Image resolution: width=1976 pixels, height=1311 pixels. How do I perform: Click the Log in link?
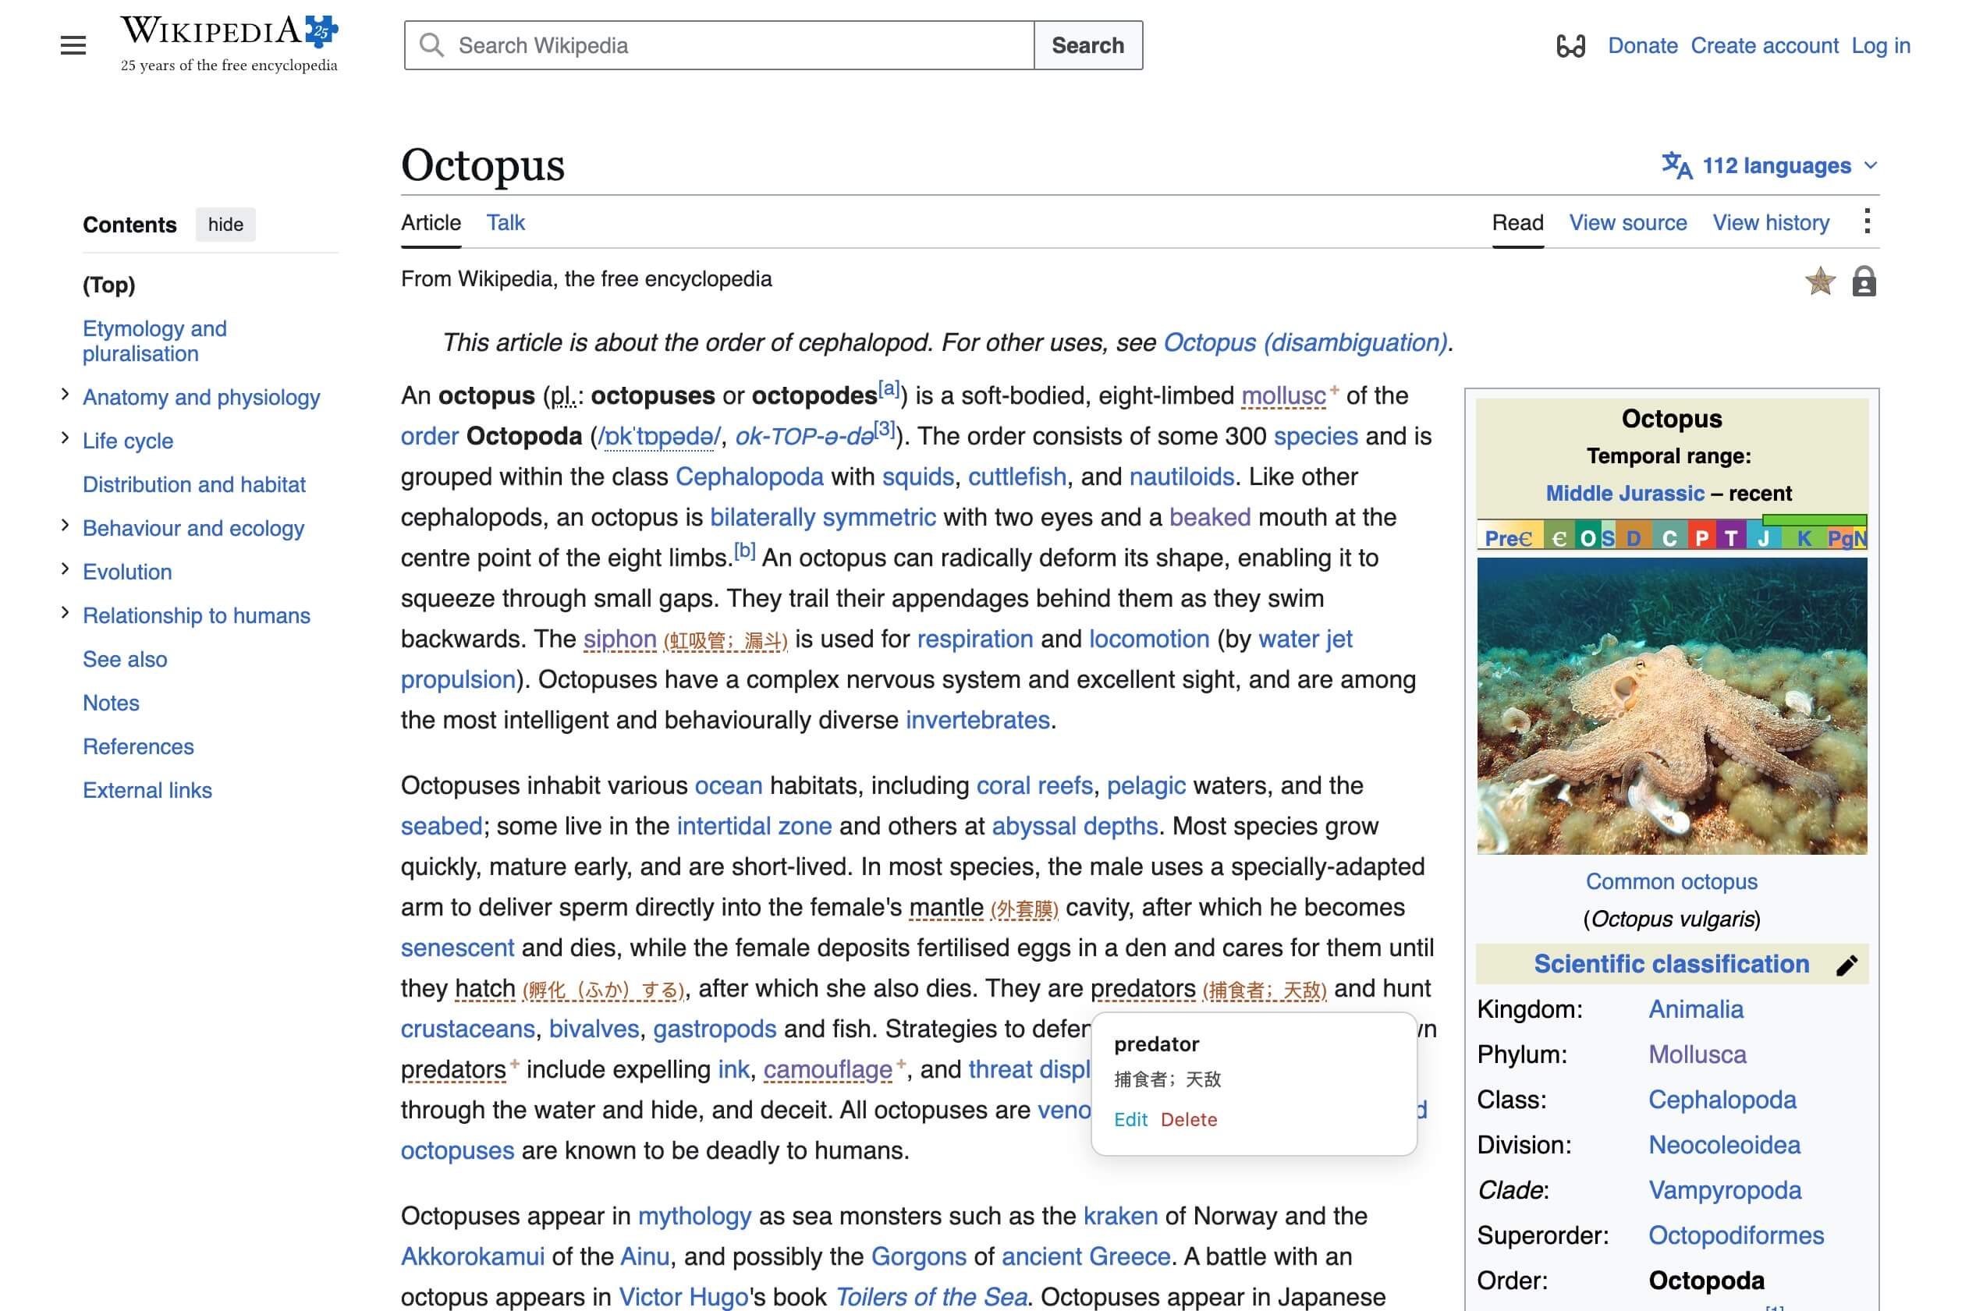coord(1880,46)
